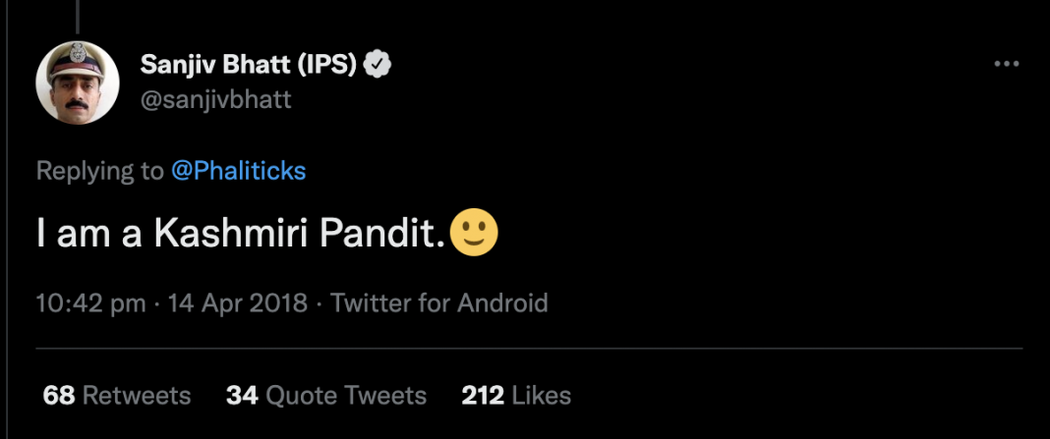The width and height of the screenshot is (1050, 439).
Task: View the 68 Retweets list
Action: tap(117, 396)
